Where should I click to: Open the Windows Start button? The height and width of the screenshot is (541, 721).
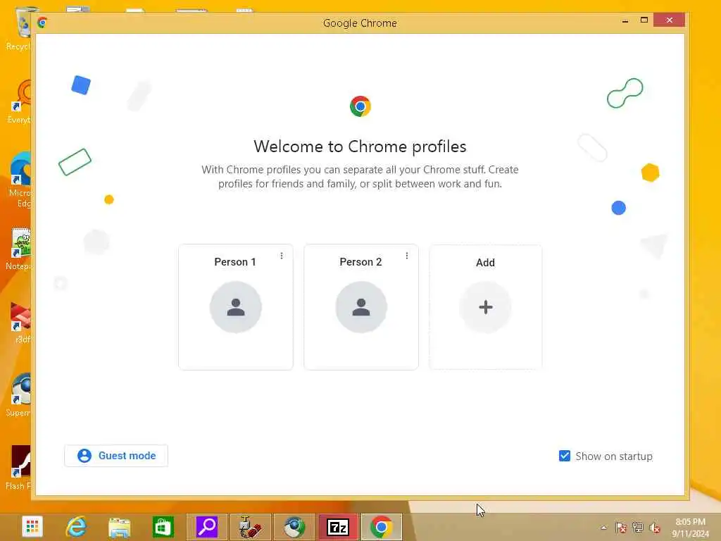coord(32,527)
